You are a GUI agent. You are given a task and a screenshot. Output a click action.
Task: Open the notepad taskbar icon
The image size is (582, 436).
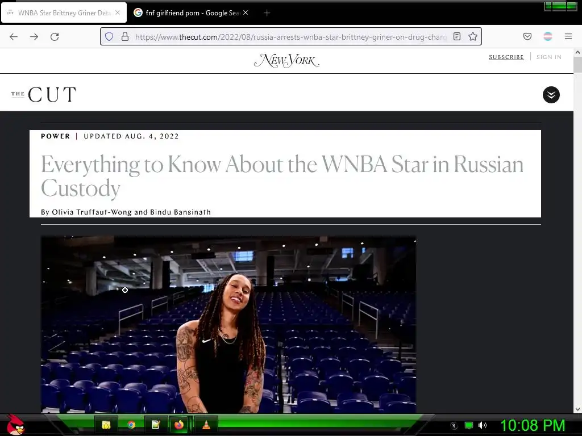pyautogui.click(x=156, y=425)
